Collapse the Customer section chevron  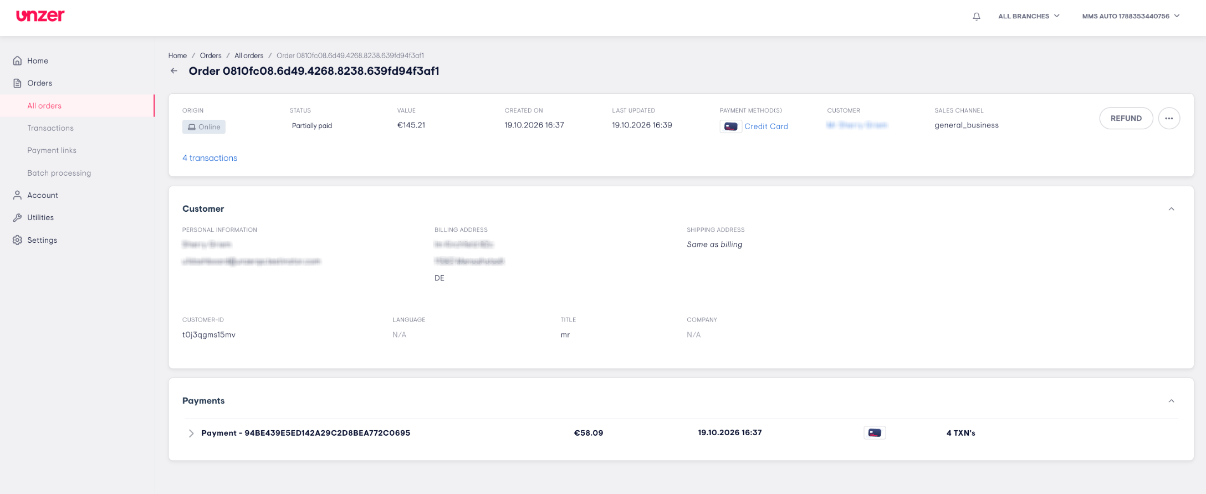click(1171, 209)
